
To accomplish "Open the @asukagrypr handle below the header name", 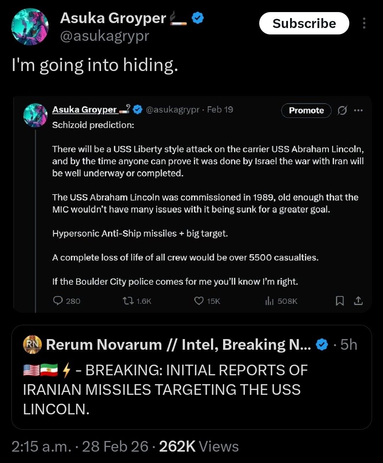I will click(x=105, y=36).
